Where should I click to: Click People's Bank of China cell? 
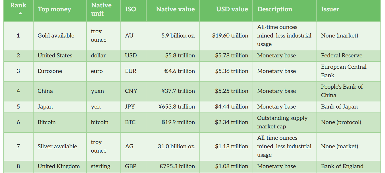pyautogui.click(x=342, y=91)
